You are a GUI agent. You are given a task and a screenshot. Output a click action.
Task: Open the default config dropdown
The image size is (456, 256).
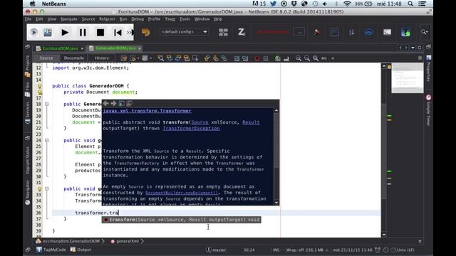click(x=185, y=31)
